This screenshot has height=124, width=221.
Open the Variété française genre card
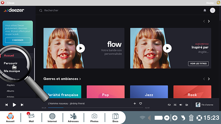coord(62,92)
